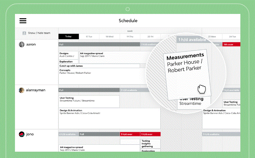This screenshot has height=158, width=255.
Task: Click aaron's name label
Action: pyautogui.click(x=31, y=44)
